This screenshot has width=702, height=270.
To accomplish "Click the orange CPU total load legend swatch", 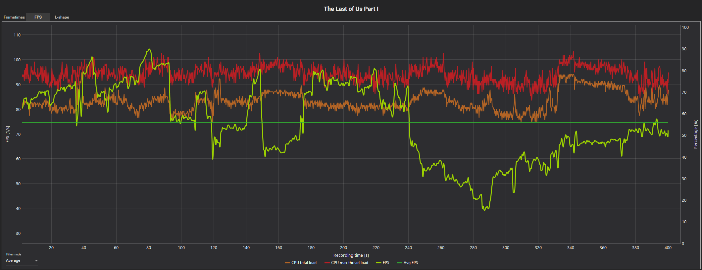I will [x=287, y=263].
